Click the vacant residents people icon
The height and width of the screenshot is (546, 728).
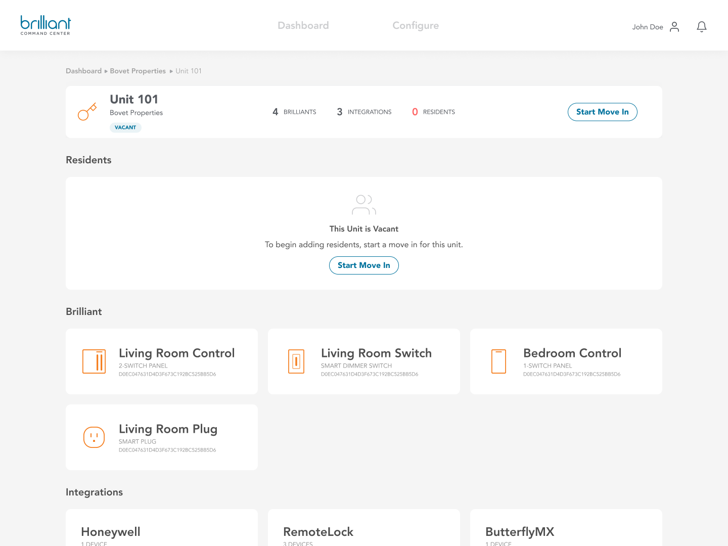tap(364, 205)
